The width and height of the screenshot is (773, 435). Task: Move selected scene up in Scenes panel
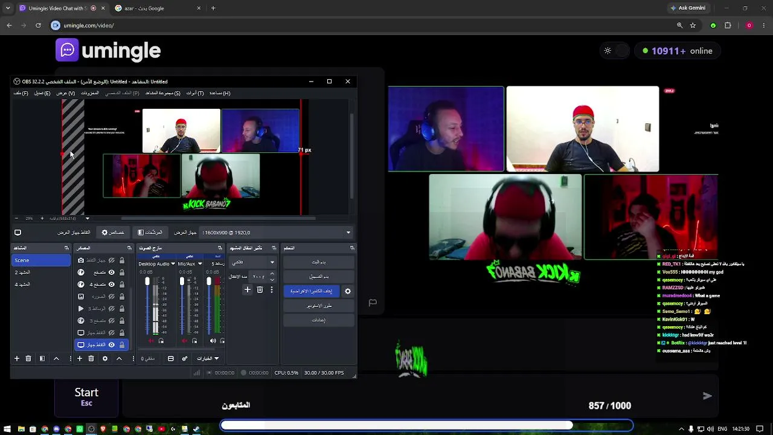click(56, 359)
